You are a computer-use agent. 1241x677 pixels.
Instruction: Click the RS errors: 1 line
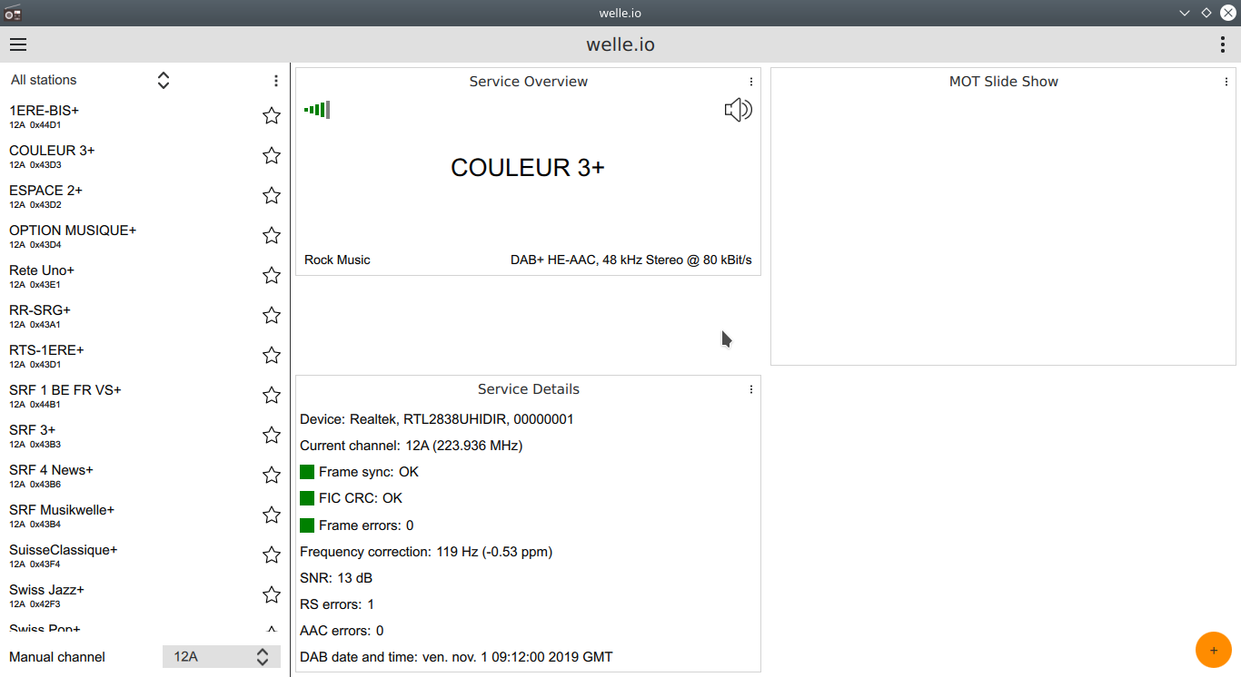(x=337, y=604)
